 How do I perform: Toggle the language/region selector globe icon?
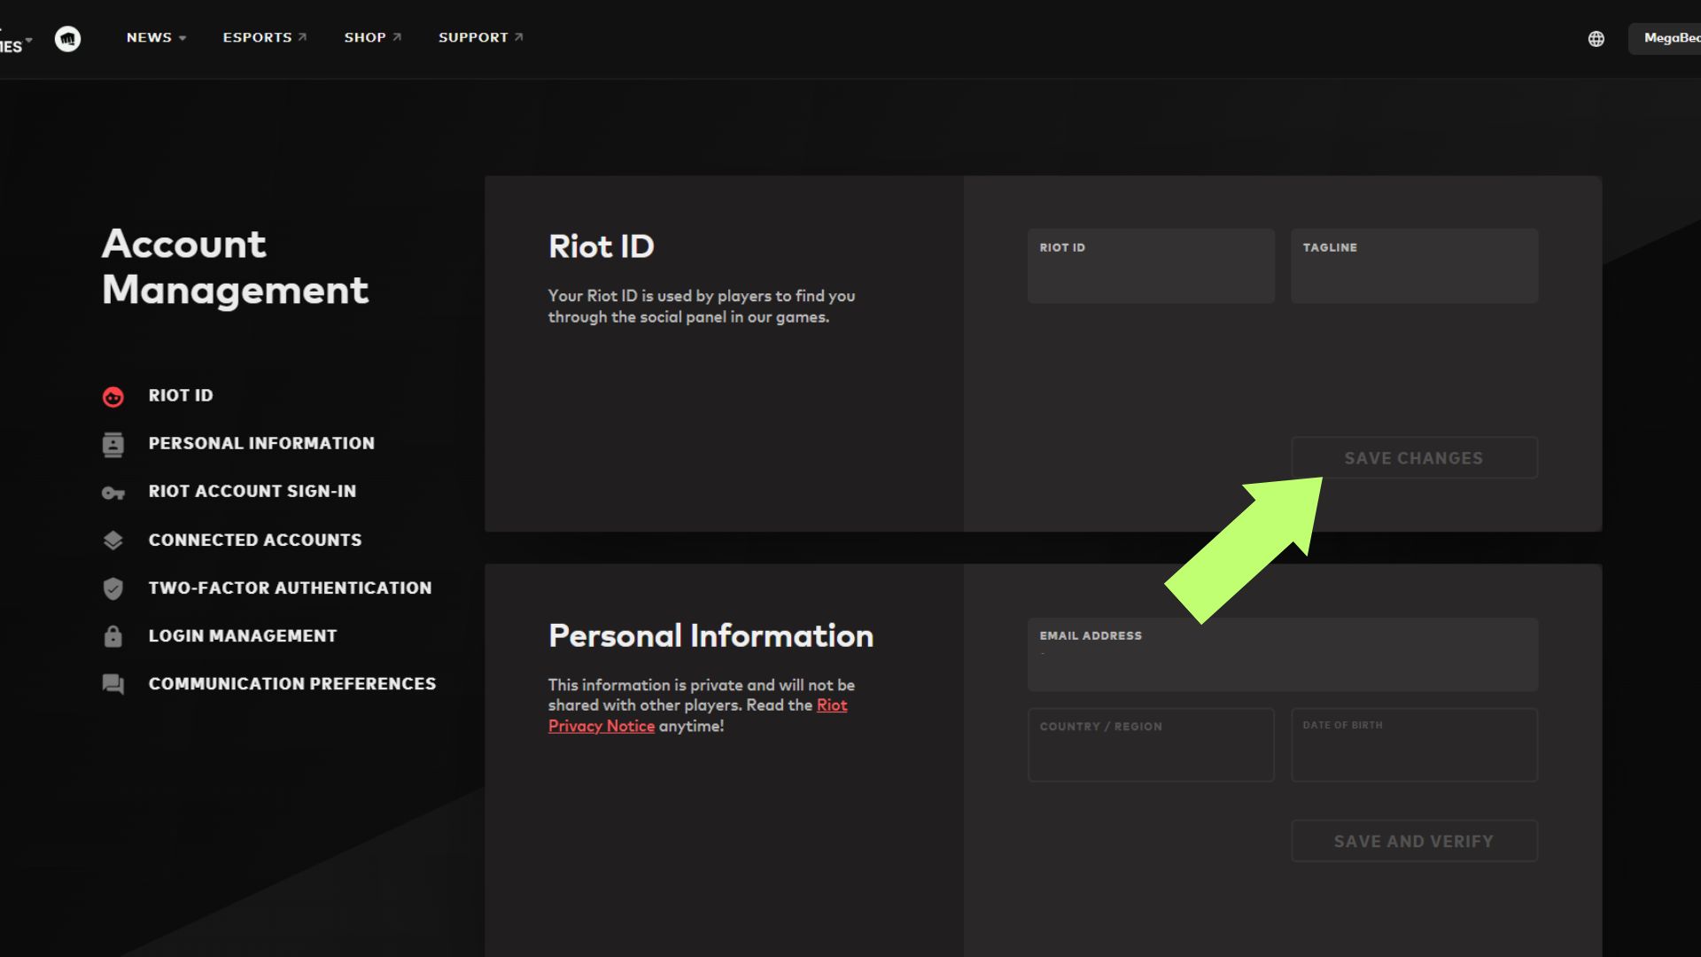[x=1596, y=39]
